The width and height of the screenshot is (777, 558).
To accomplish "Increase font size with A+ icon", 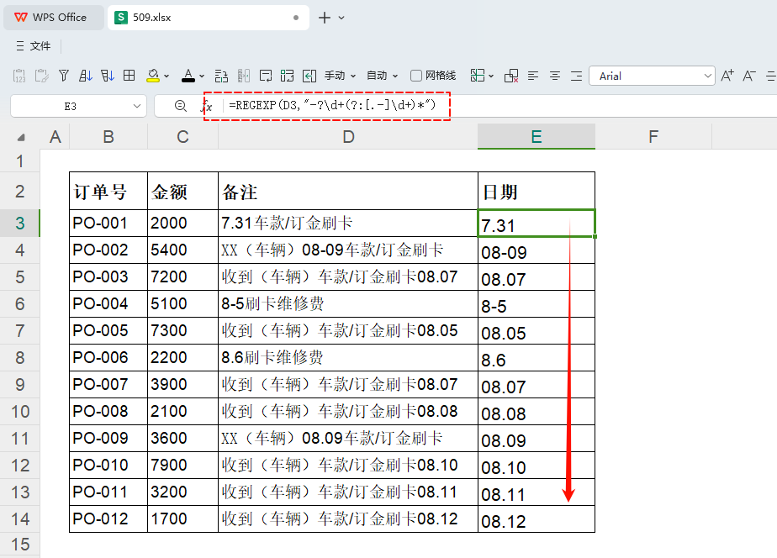I will pos(727,76).
